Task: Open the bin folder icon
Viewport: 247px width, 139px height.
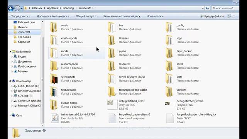Action: pyautogui.click(x=112, y=27)
